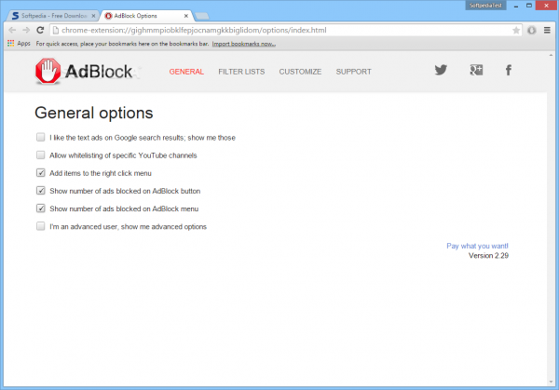Close the Softpedia tab

pos(93,16)
